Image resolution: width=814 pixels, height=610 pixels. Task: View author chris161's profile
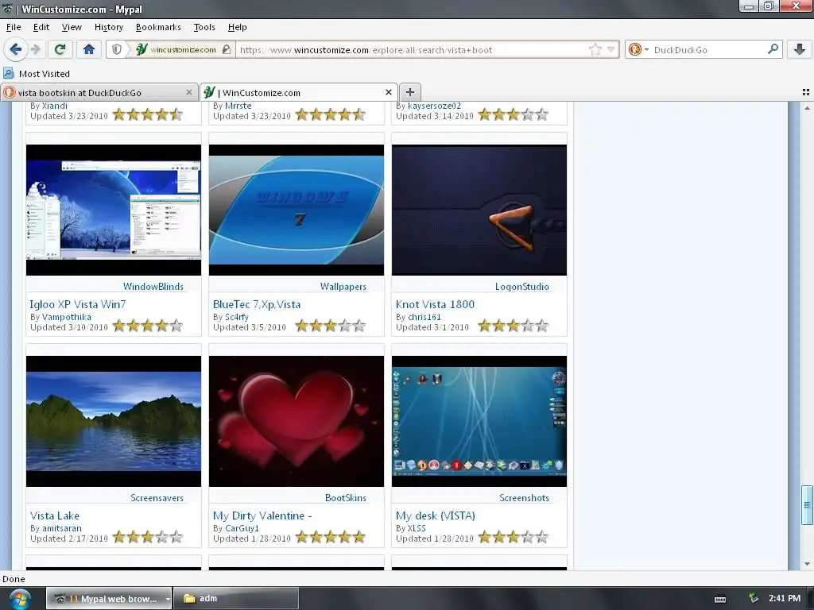[424, 317]
